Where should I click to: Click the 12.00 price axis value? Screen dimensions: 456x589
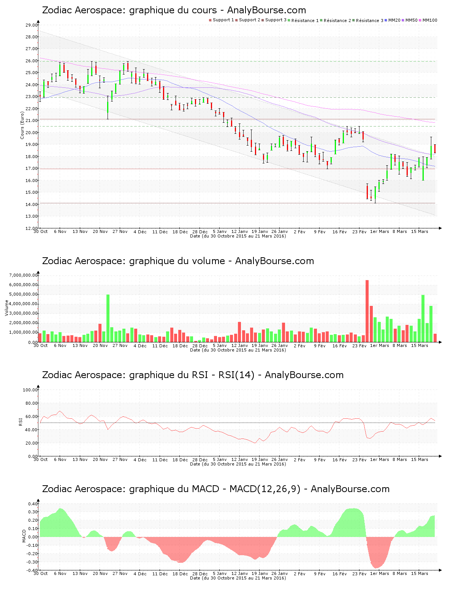31,228
